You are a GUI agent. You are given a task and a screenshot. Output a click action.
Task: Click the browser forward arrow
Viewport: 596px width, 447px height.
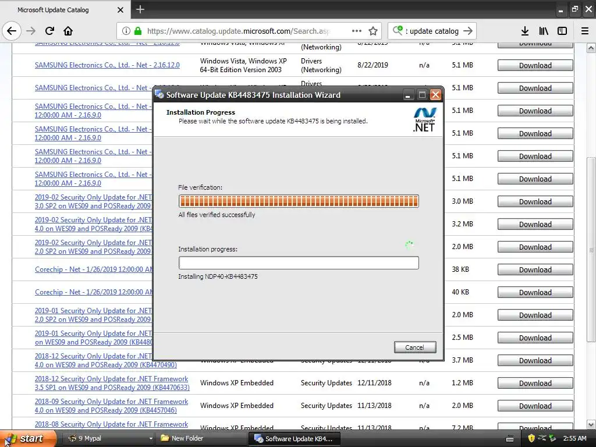pos(31,31)
